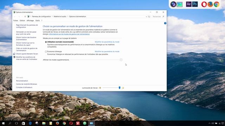The height and width of the screenshot is (126, 225).
Task: Modify settings for Économie d'énergie mode
Action: [x=107, y=51]
